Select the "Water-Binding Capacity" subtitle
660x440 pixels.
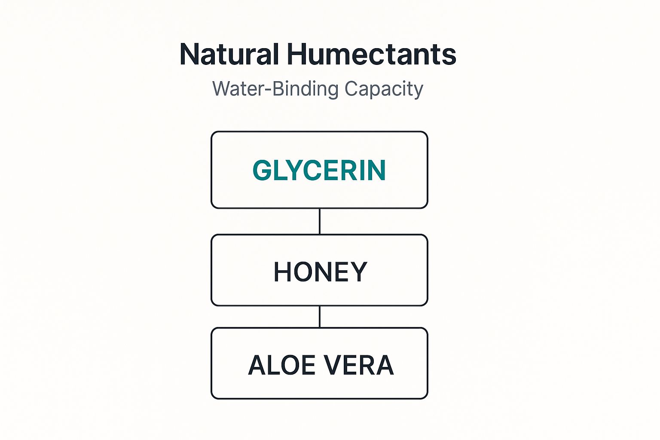coord(318,89)
